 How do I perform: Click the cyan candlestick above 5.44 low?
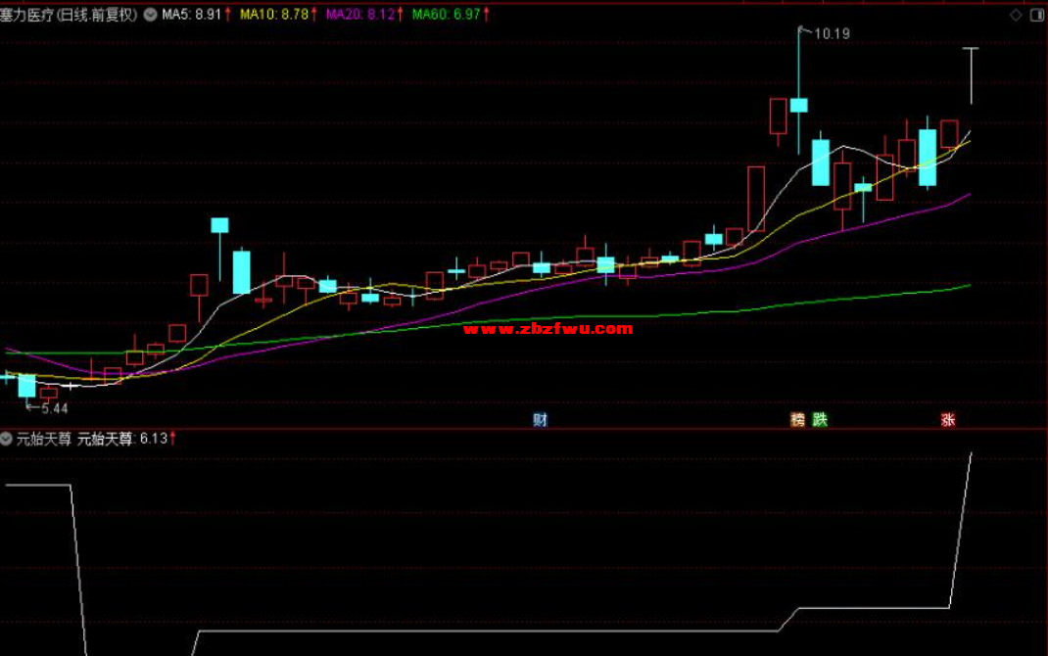pyautogui.click(x=26, y=386)
